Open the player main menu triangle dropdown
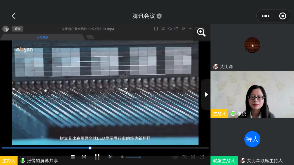 pos(183,28)
